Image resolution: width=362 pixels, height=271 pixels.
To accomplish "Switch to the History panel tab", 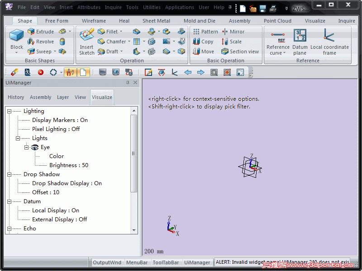I will point(16,97).
